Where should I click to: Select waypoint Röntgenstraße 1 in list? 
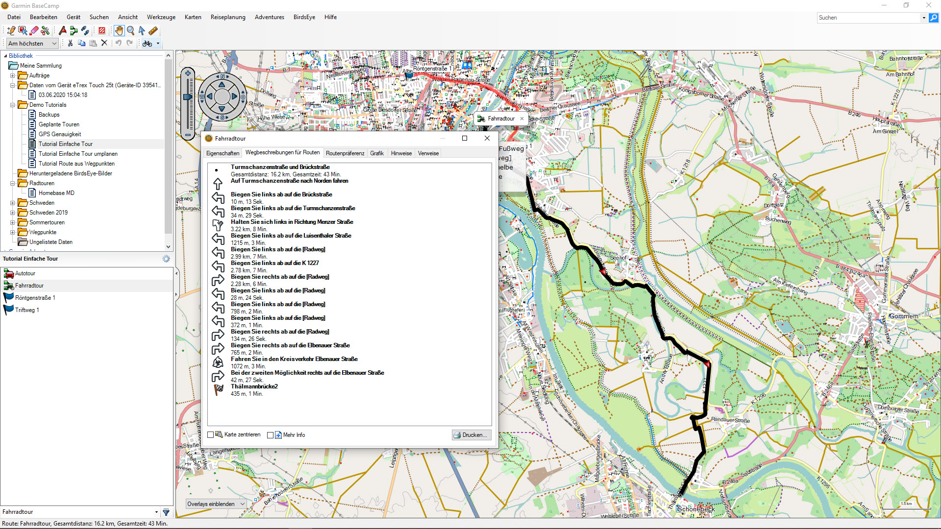(35, 298)
